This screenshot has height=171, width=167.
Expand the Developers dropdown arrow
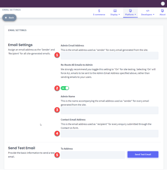click(x=154, y=14)
